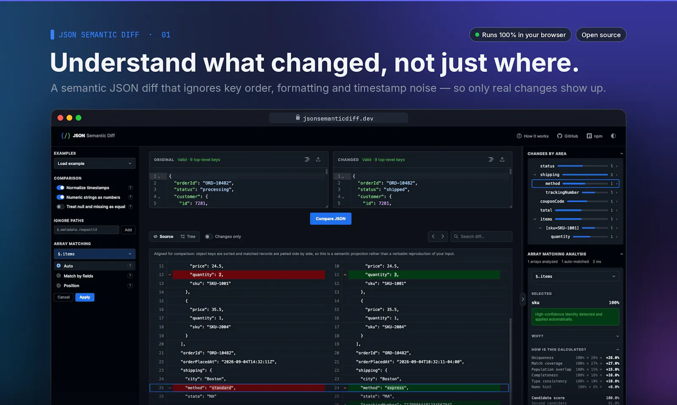
Task: Click the Search diff input field
Action: pos(482,237)
